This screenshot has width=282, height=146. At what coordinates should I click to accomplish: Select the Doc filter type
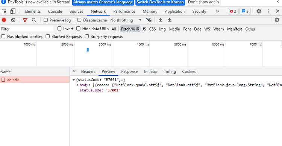pos(197,29)
